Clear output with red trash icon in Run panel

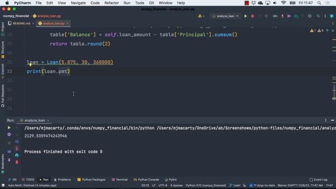point(17,162)
